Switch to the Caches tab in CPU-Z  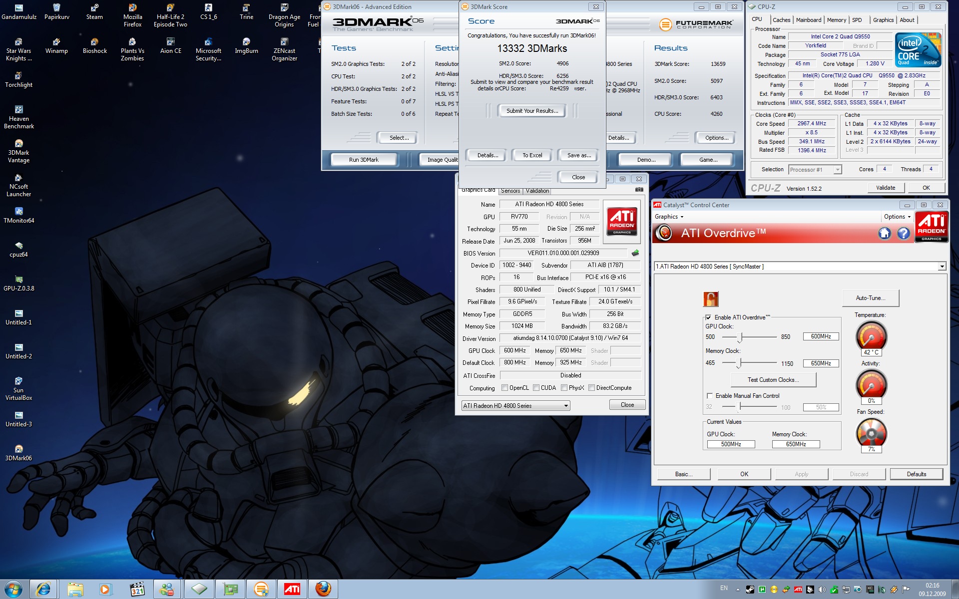781,20
